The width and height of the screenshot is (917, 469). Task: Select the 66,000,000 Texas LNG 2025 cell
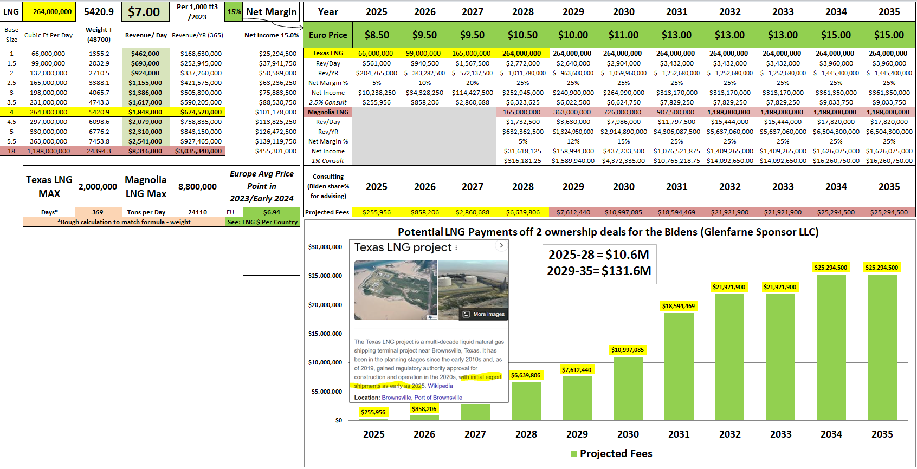[376, 54]
